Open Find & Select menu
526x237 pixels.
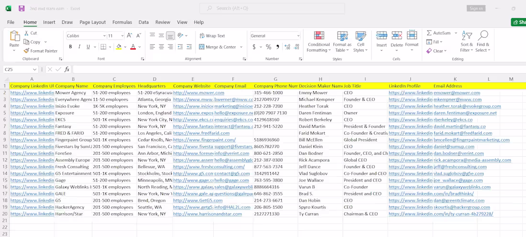point(483,42)
